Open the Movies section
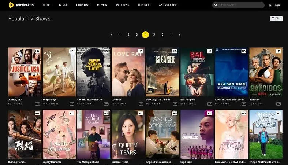288x165 pixels. click(x=102, y=5)
